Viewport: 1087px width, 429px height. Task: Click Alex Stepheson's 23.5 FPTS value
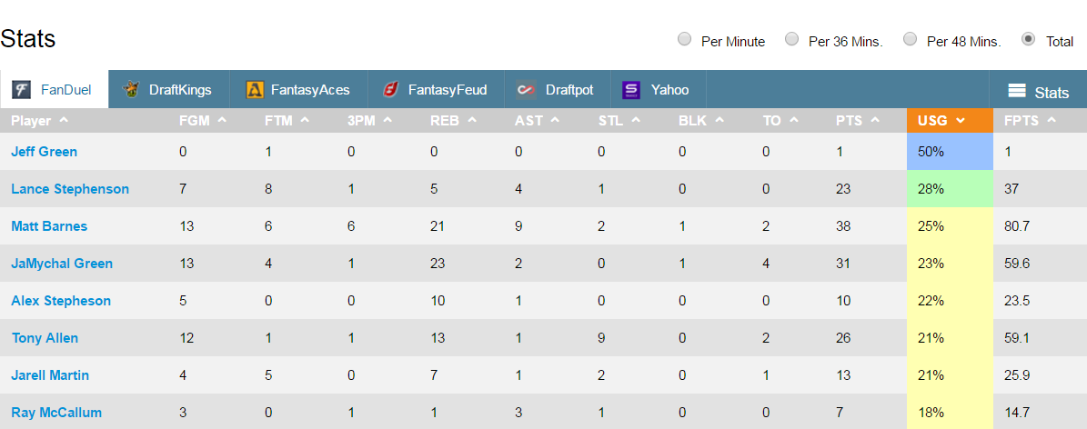click(x=1017, y=301)
